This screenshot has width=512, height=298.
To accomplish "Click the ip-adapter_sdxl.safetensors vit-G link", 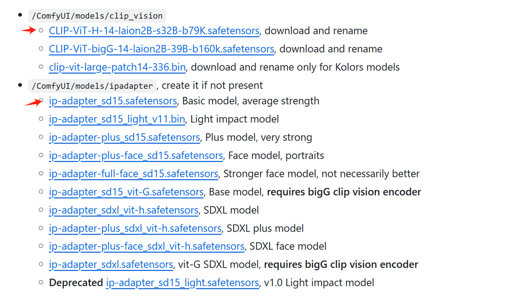I will pos(111,264).
